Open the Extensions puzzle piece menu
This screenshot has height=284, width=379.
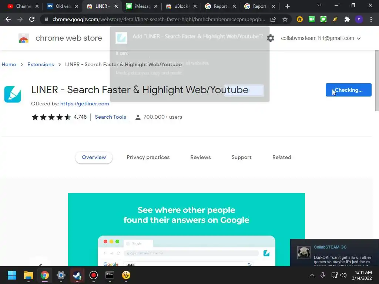pyautogui.click(x=347, y=19)
